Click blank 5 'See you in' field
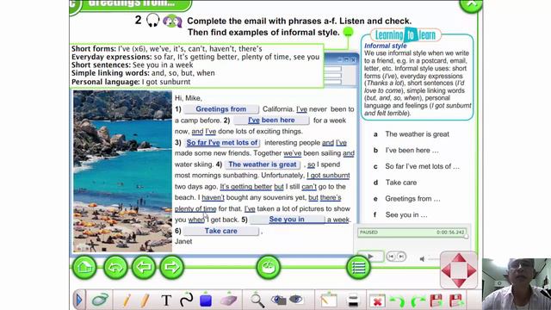This screenshot has height=310, width=551. click(x=287, y=220)
